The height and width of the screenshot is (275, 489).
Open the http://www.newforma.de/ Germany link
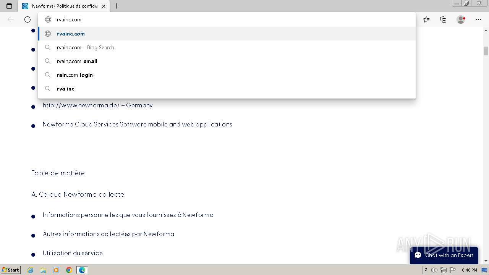(x=97, y=105)
